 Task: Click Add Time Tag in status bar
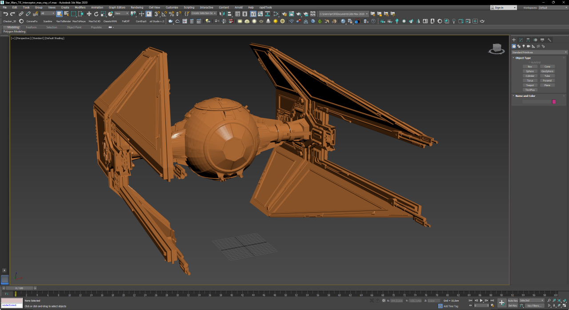pos(451,306)
